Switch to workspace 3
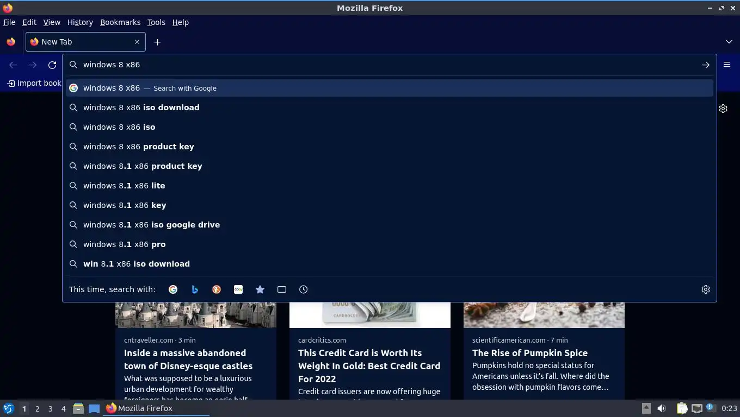The image size is (740, 417). pyautogui.click(x=50, y=408)
